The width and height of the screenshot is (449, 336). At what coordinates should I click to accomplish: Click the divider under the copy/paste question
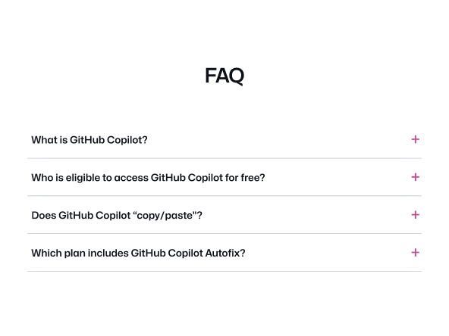(224, 233)
